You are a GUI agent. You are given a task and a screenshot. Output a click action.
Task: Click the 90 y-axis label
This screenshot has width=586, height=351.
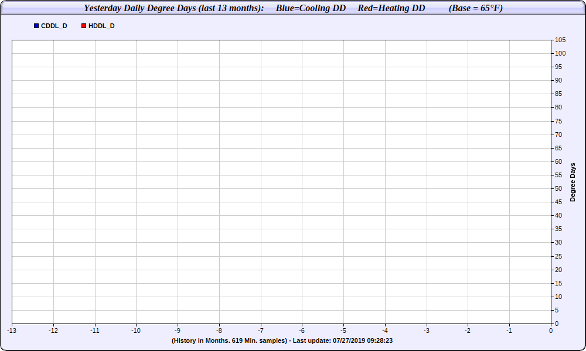(558, 80)
